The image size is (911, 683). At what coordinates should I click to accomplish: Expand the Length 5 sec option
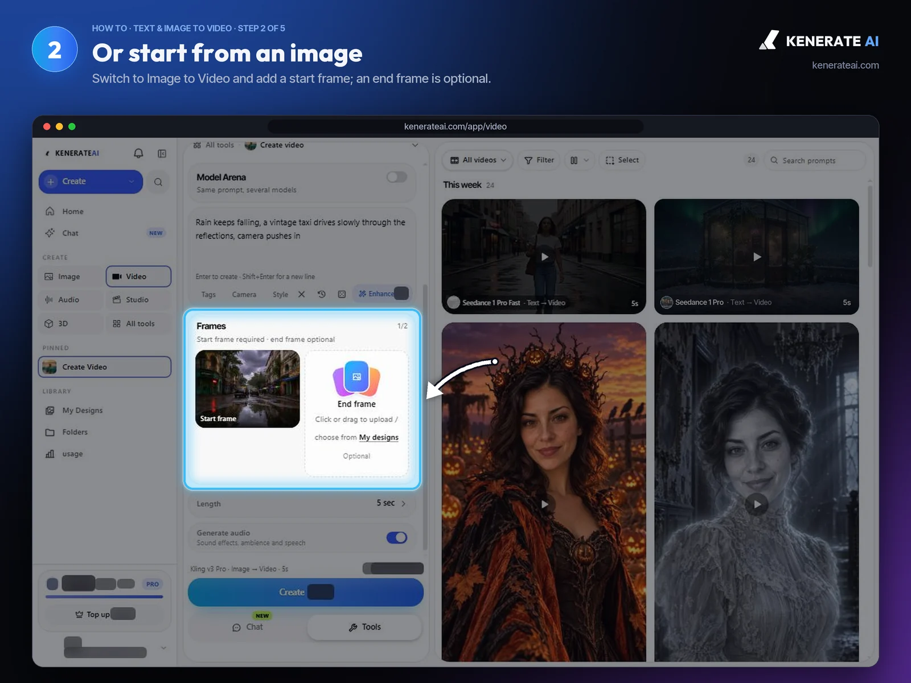click(302, 504)
